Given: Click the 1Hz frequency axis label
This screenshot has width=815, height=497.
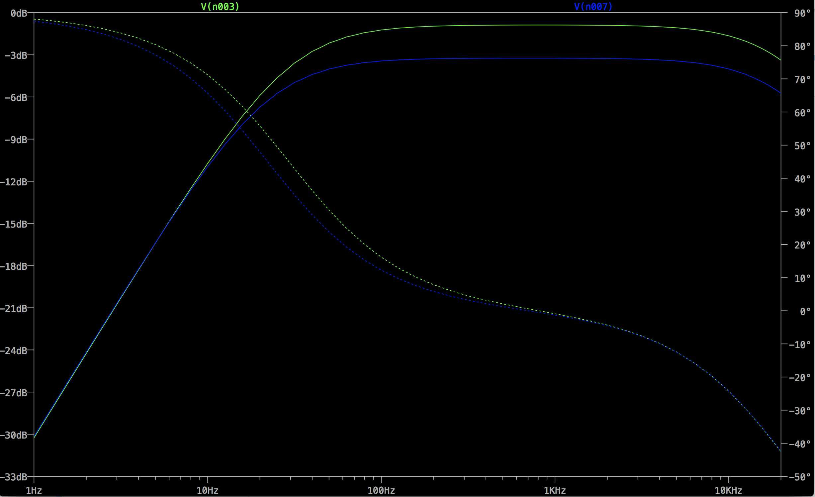Looking at the screenshot, I should point(34,490).
